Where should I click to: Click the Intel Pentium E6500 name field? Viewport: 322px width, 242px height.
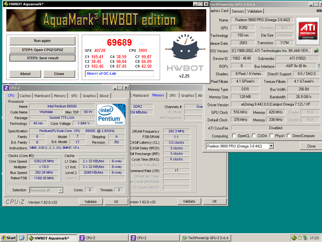coord(62,106)
